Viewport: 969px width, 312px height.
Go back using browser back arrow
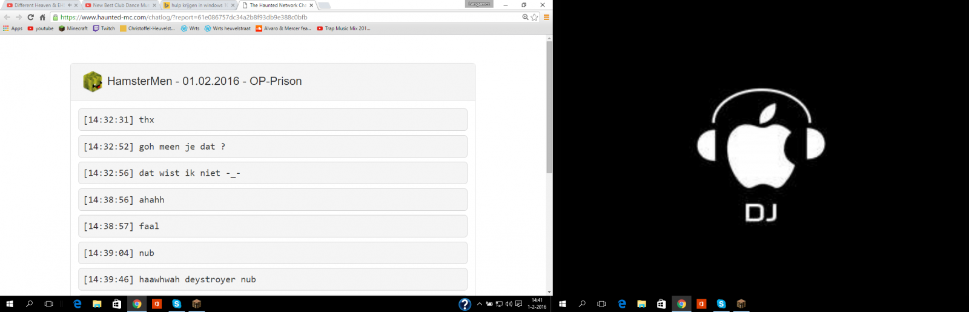click(7, 18)
